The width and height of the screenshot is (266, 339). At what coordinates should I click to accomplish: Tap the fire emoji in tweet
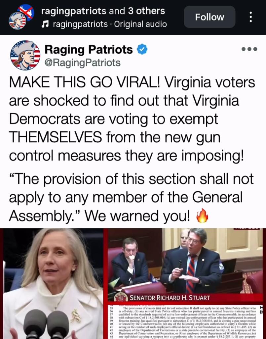[202, 216]
